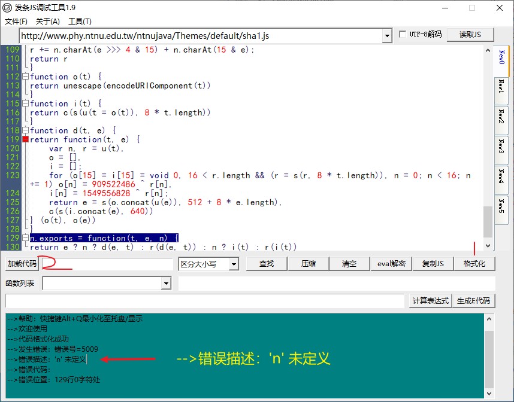Click the scrollbar down arrow
514x402 pixels.
487,245
